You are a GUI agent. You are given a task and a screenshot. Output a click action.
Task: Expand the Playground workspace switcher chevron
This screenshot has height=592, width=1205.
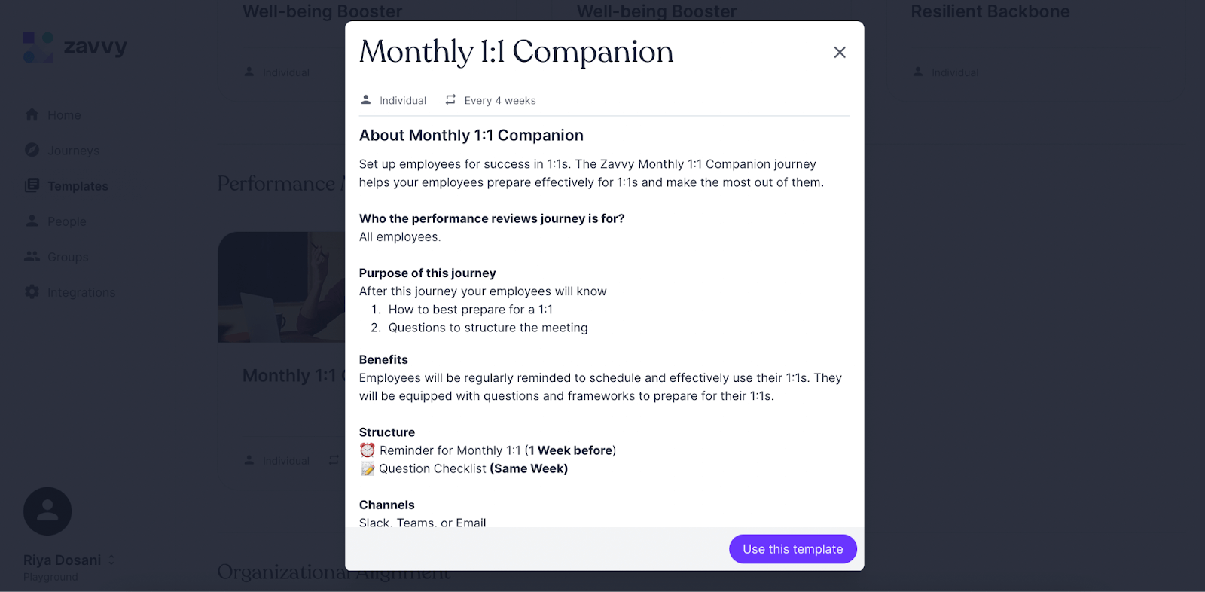(110, 560)
